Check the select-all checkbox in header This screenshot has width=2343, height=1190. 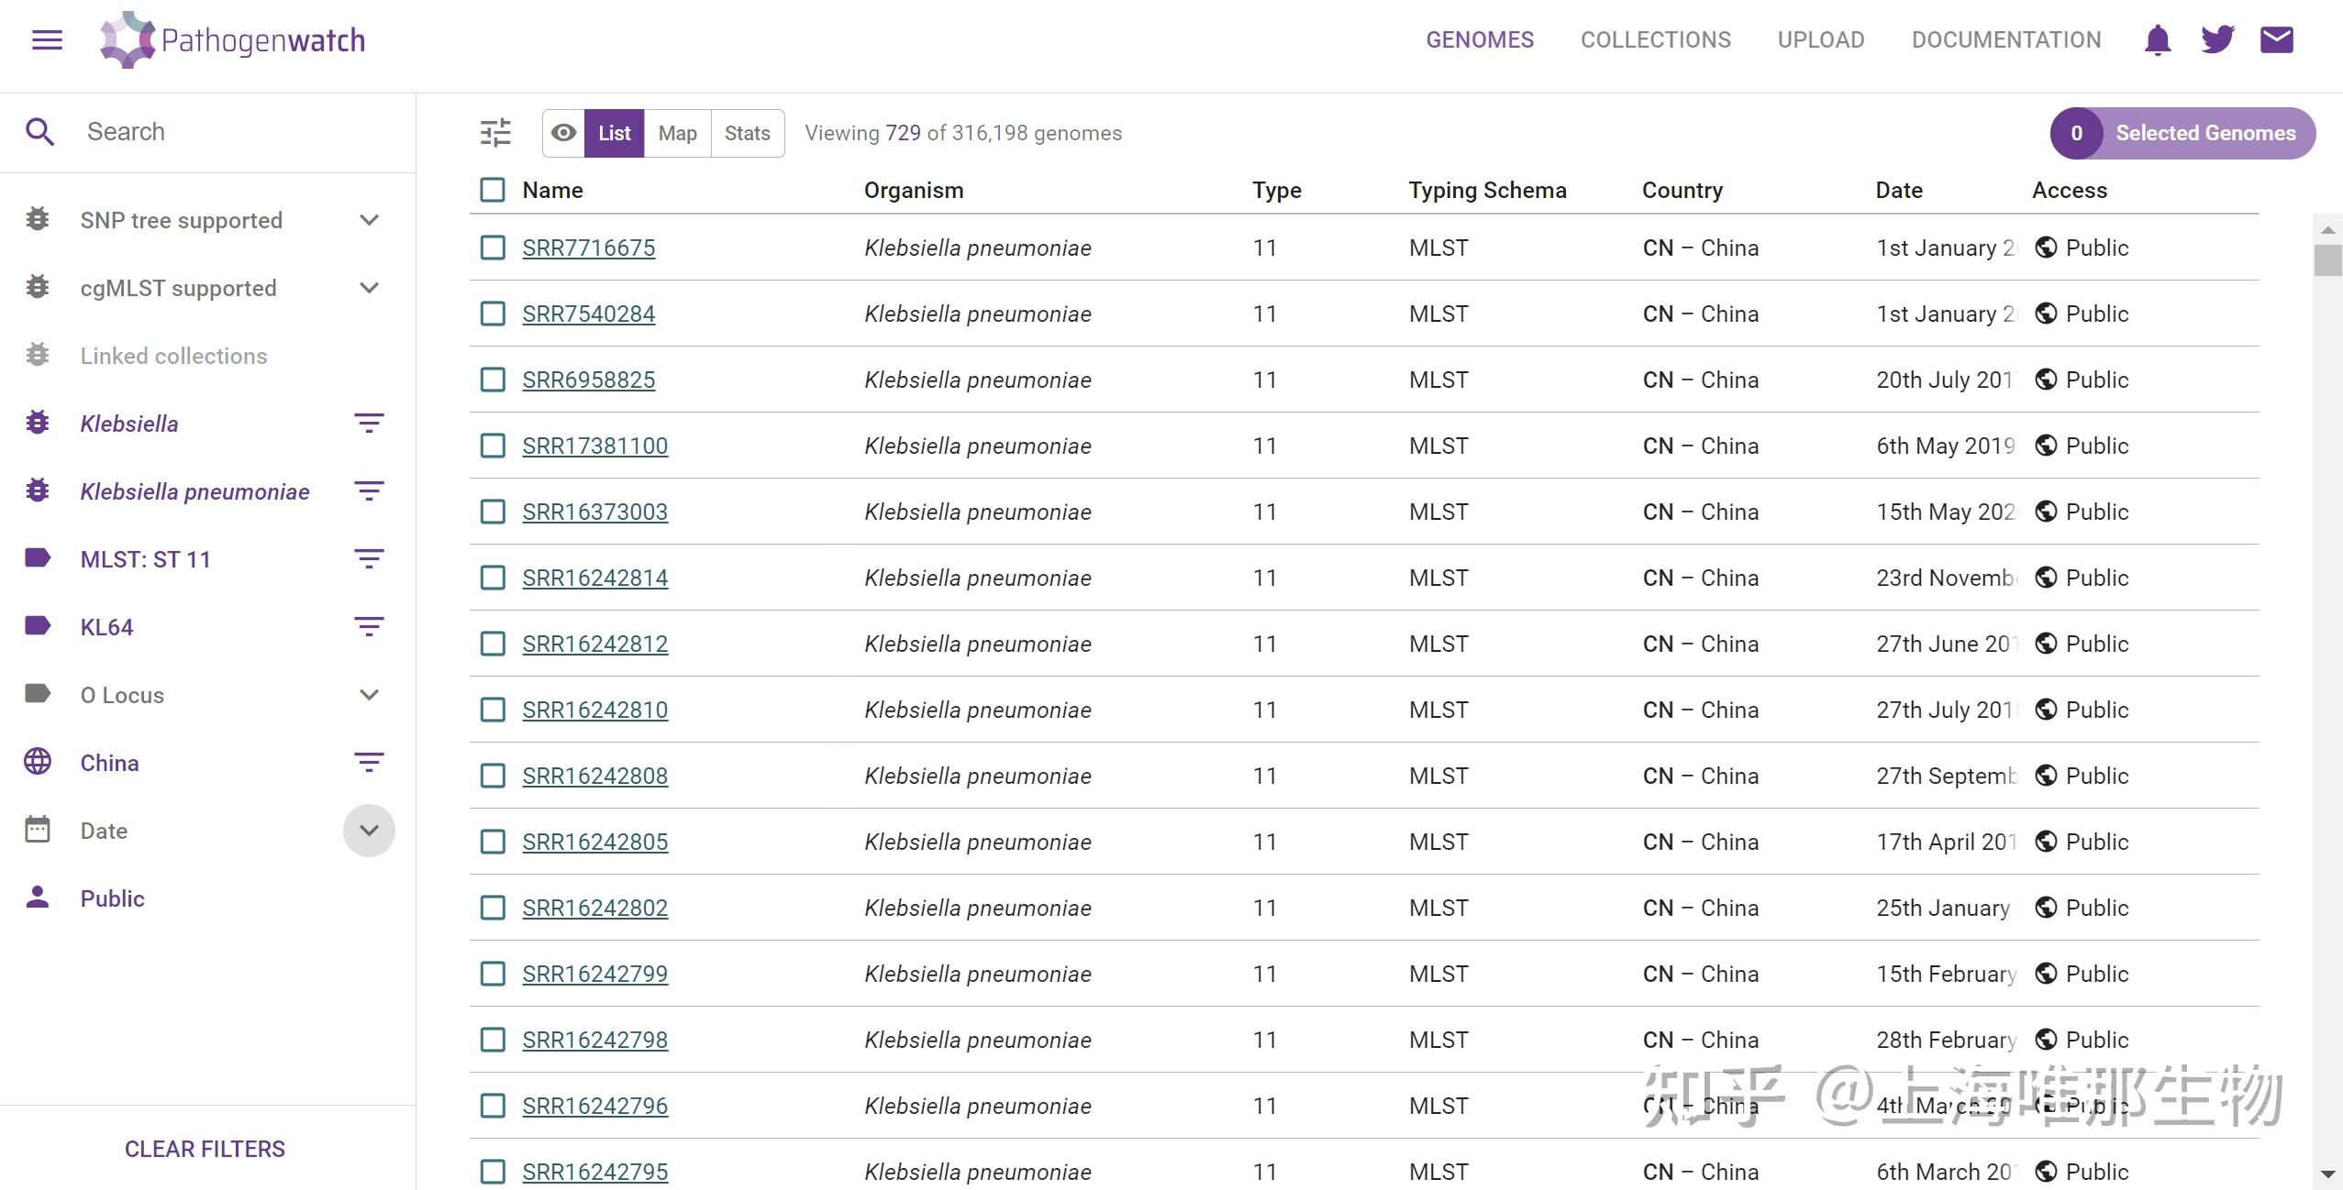(x=493, y=190)
